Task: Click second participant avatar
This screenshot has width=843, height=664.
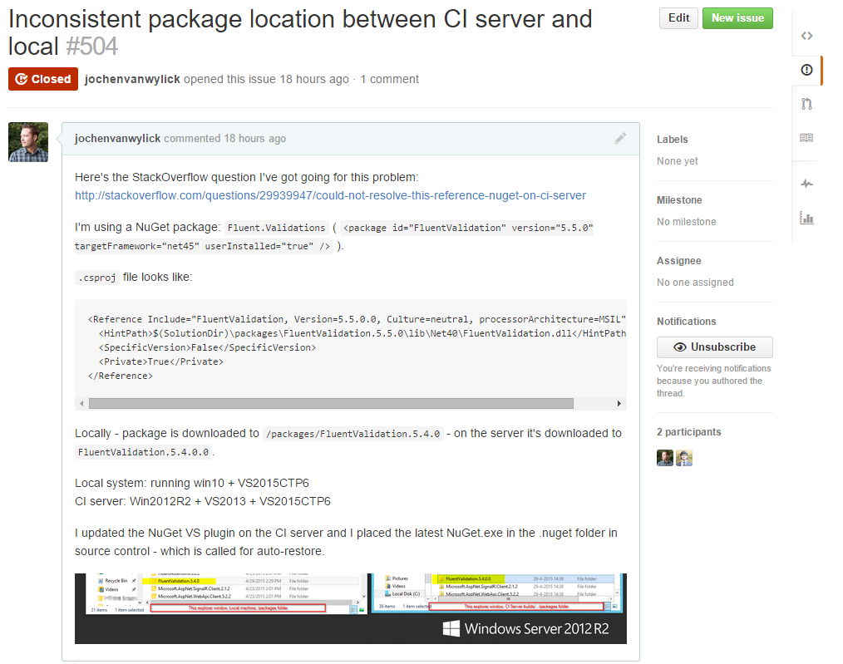Action: coord(684,458)
